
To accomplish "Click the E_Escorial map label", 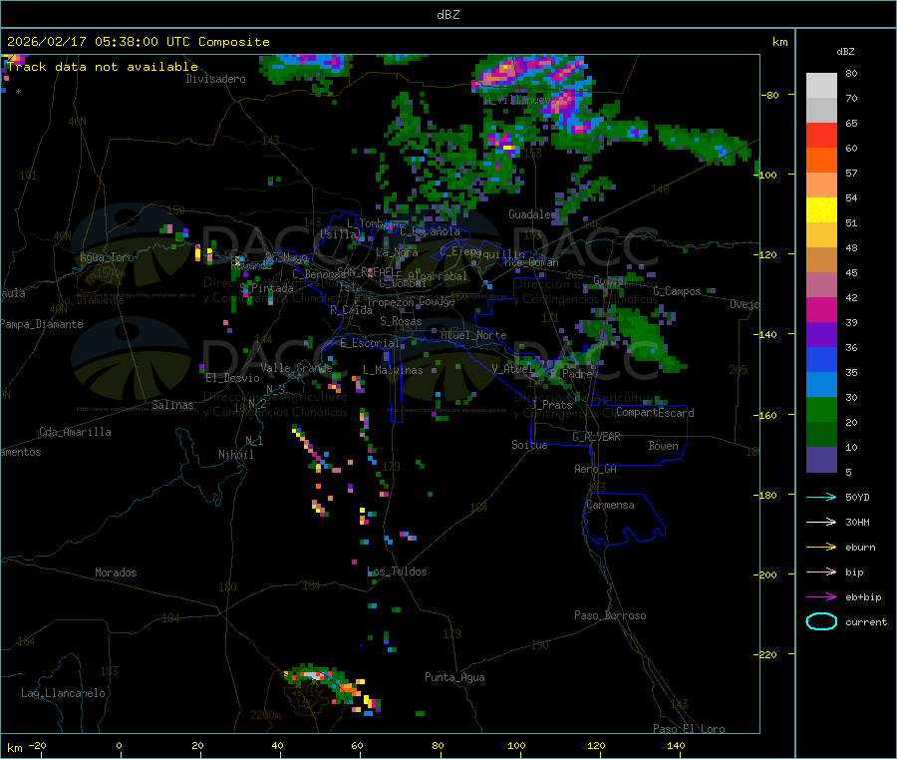I will [369, 343].
